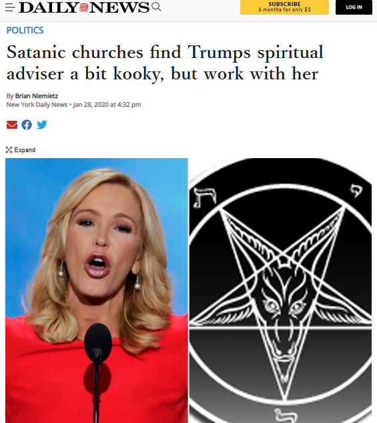377x423 pixels.
Task: Open the Politics section link
Action: [25, 30]
